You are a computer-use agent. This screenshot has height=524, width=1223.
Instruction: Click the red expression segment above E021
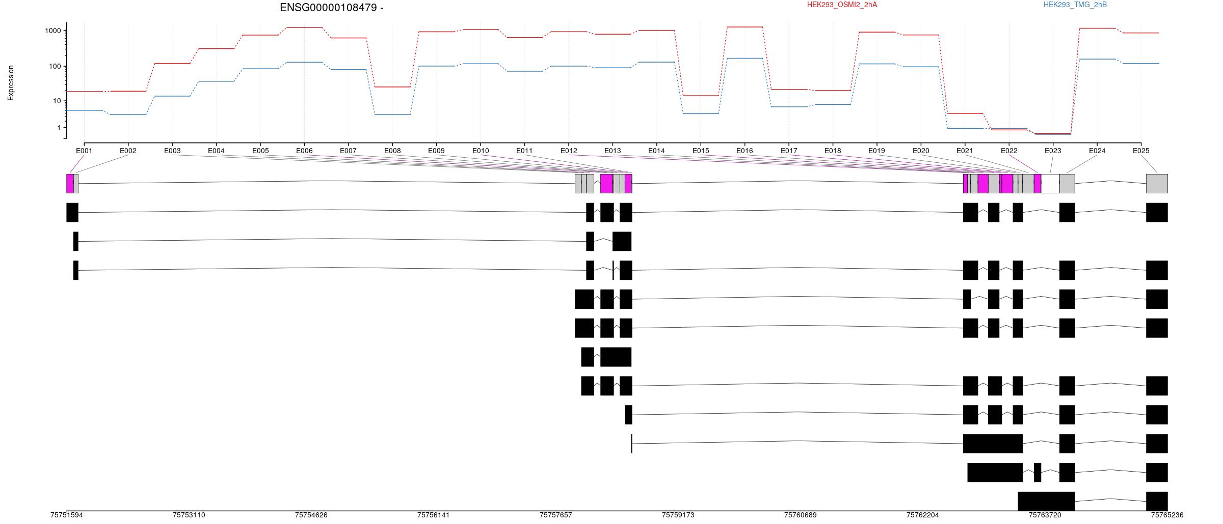click(x=965, y=113)
